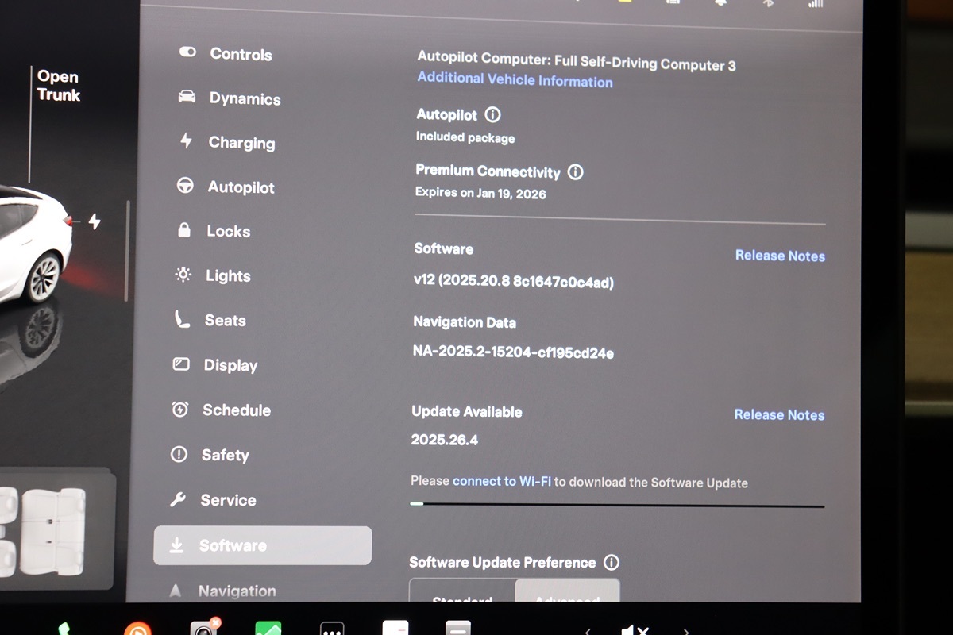This screenshot has width=953, height=635.
Task: Open the Controls settings menu
Action: point(240,55)
